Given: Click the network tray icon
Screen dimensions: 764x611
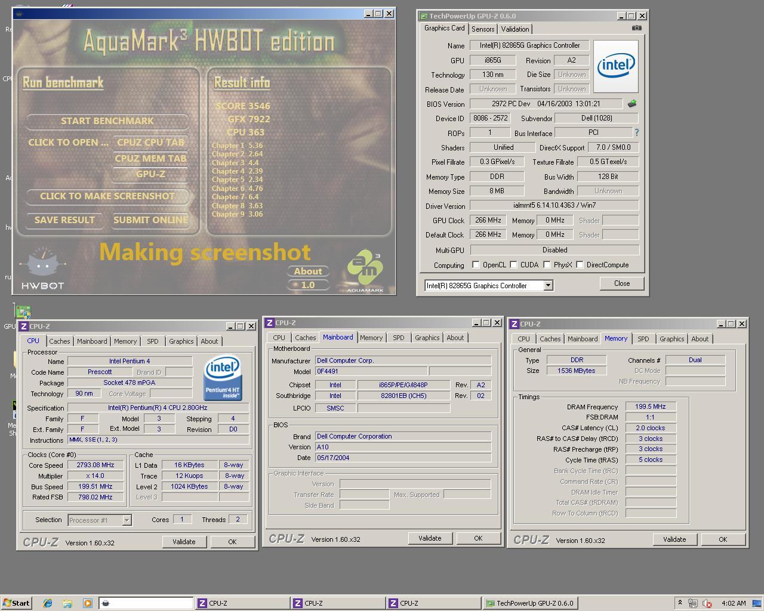Looking at the screenshot, I should point(693,603).
